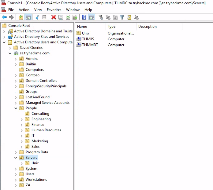Image resolution: width=213 pixels, height=190 pixels.
Task: Expand the Workstations OU
Action: (x=16, y=180)
